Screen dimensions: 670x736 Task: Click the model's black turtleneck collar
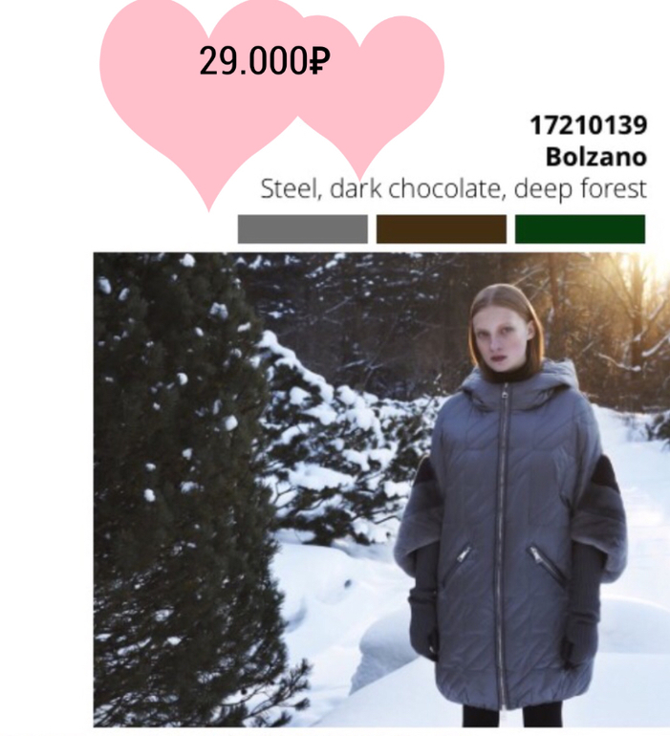point(509,374)
